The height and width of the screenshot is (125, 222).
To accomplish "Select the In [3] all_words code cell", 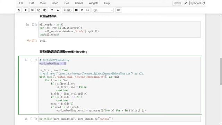I will point(119,30).
